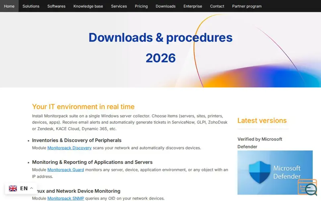Open the Enterprise menu item

click(193, 6)
